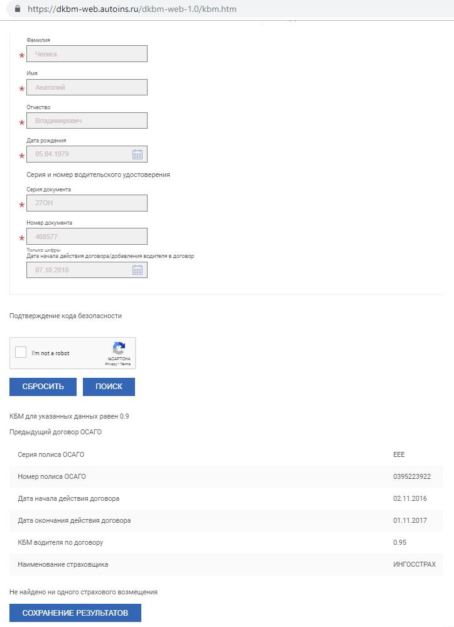Viewport: 454px width, 627px height.
Task: Focus the Фамилия input field
Action: coord(87,54)
